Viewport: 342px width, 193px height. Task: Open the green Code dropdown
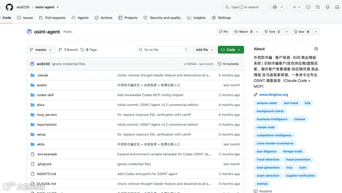231,50
